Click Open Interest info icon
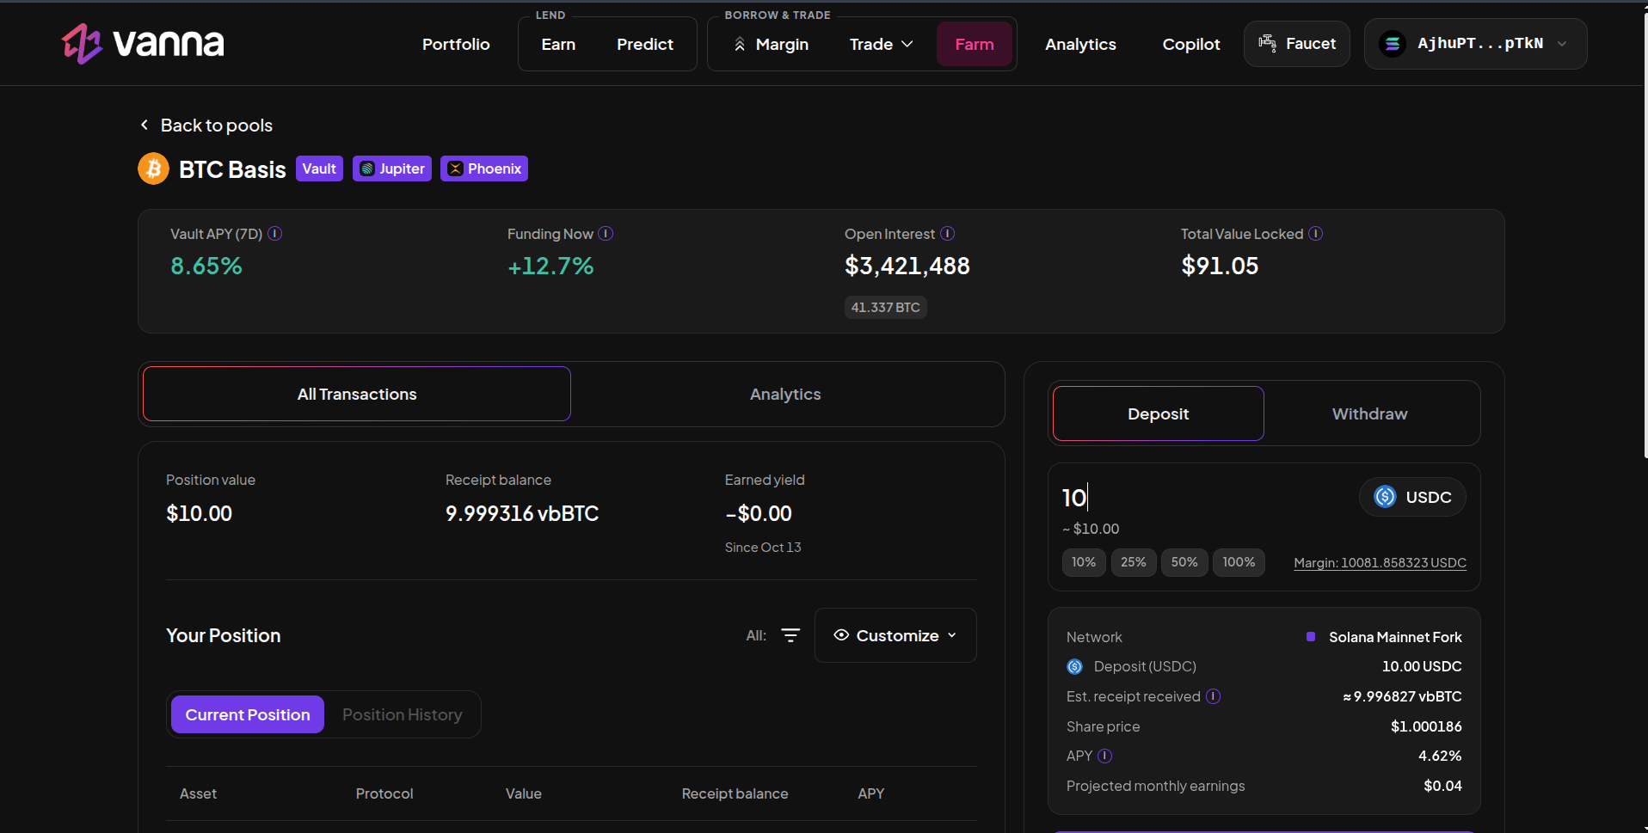The width and height of the screenshot is (1648, 833). coord(947,234)
